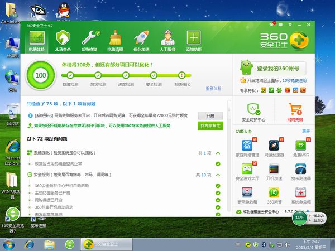Click the 360安全卫士 taskbar button

[x=107, y=245]
